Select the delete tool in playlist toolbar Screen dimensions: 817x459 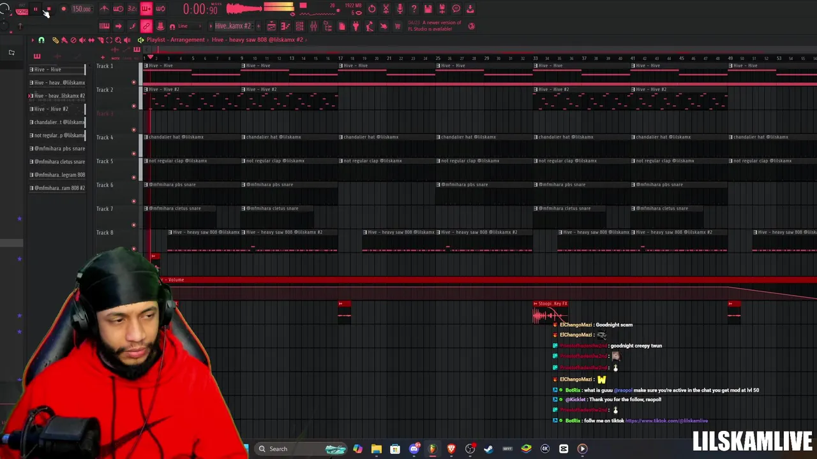pyautogui.click(x=73, y=40)
